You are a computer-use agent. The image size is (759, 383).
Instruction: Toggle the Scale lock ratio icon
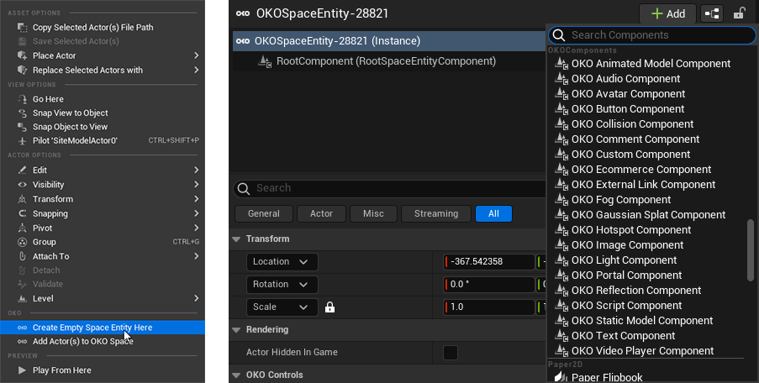coord(330,307)
